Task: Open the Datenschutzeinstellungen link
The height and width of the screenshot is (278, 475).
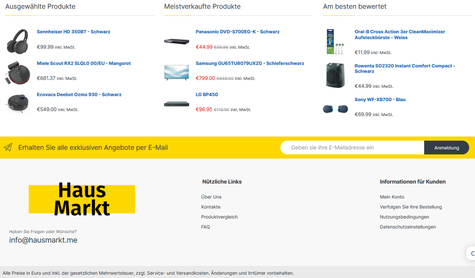Action: (408, 227)
